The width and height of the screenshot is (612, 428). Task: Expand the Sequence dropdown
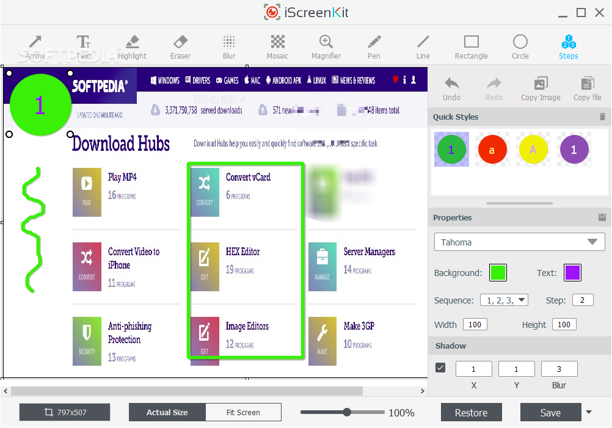coord(504,300)
